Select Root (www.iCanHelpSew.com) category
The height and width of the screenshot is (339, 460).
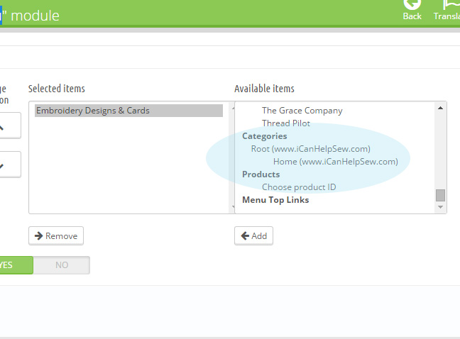[311, 149]
